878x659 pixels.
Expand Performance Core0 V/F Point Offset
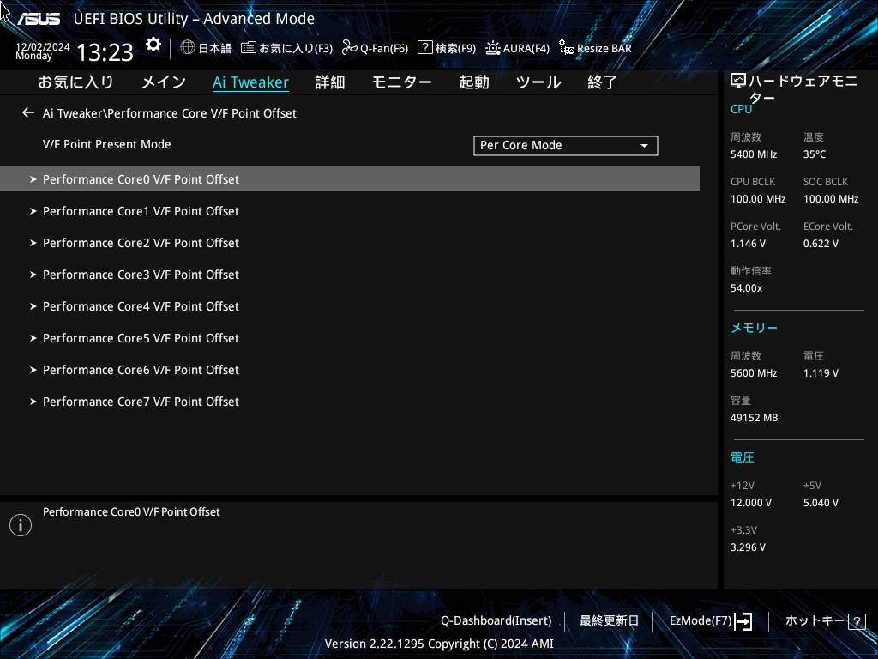(350, 179)
